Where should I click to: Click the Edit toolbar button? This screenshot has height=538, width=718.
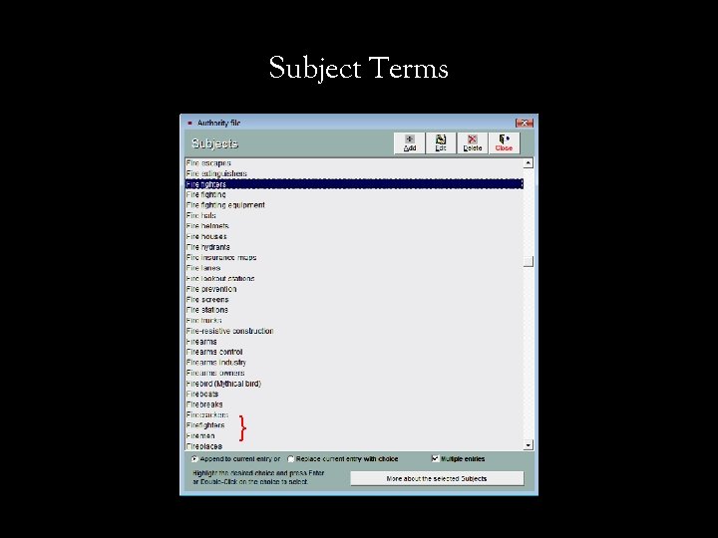441,143
